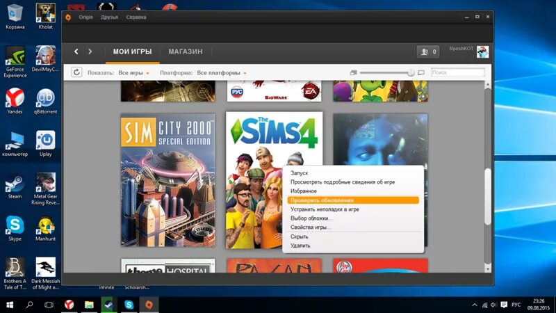Select the Uplay desktop icon
The height and width of the screenshot is (313, 556).
pos(45,144)
